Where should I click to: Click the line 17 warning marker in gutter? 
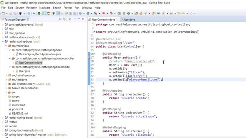tap(90, 58)
